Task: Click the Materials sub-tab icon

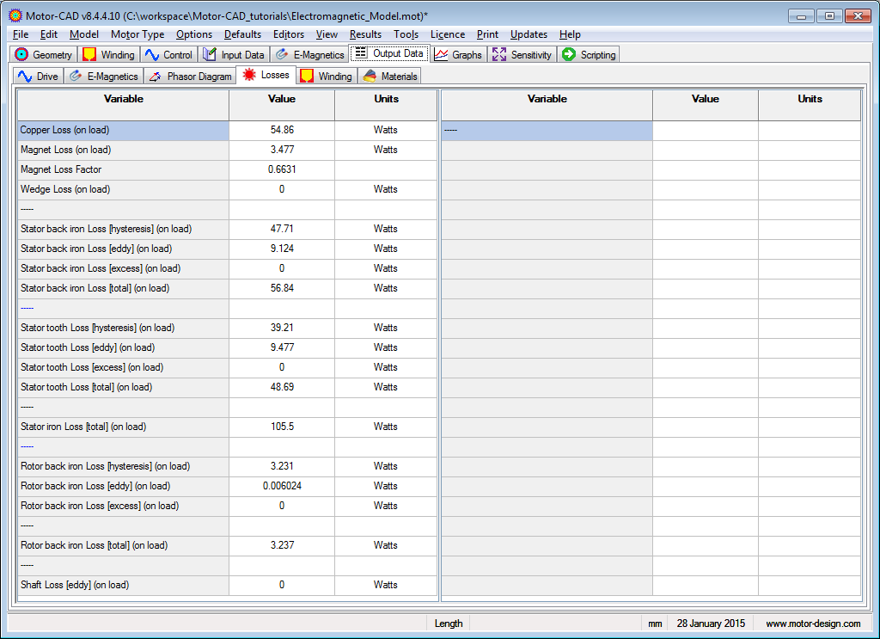Action: tap(370, 76)
